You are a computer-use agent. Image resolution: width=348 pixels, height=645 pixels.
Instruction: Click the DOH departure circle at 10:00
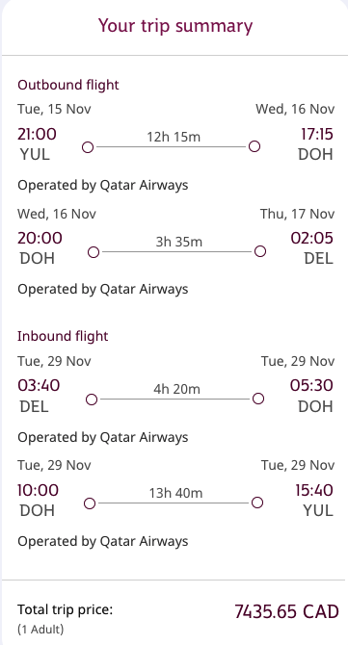(90, 503)
